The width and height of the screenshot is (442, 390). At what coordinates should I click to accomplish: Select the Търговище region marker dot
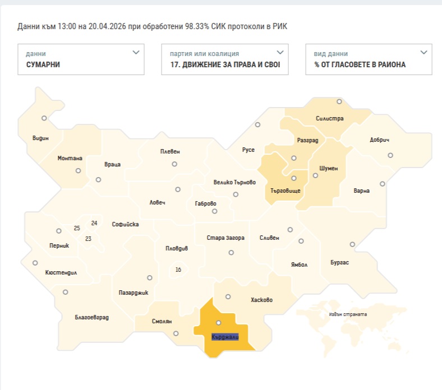click(x=294, y=178)
